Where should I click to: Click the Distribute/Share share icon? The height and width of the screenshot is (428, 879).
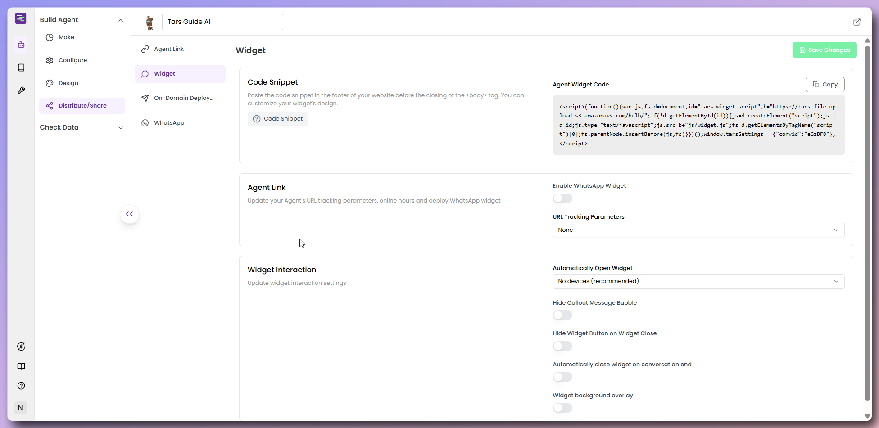click(x=50, y=106)
